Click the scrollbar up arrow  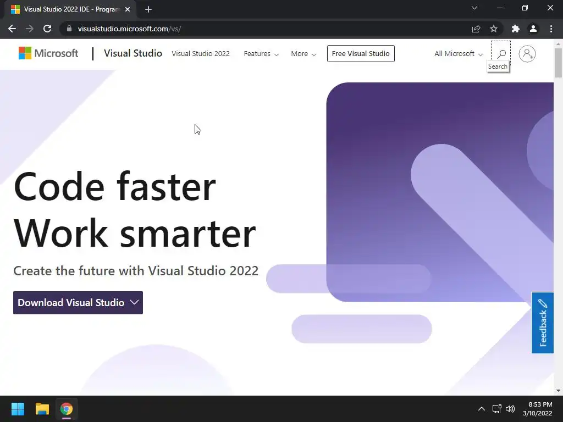pyautogui.click(x=558, y=44)
